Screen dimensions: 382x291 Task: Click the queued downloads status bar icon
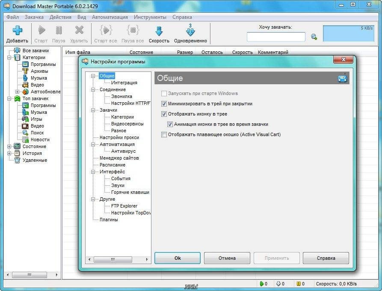[x=278, y=284]
